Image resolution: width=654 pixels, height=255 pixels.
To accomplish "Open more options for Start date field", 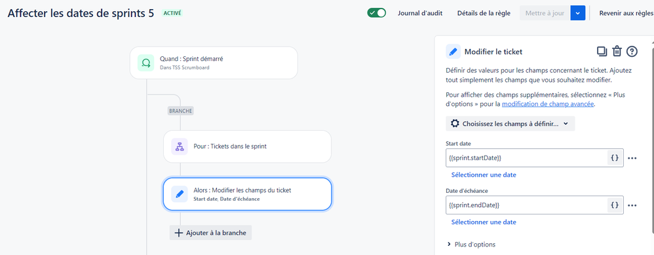I will coord(632,158).
